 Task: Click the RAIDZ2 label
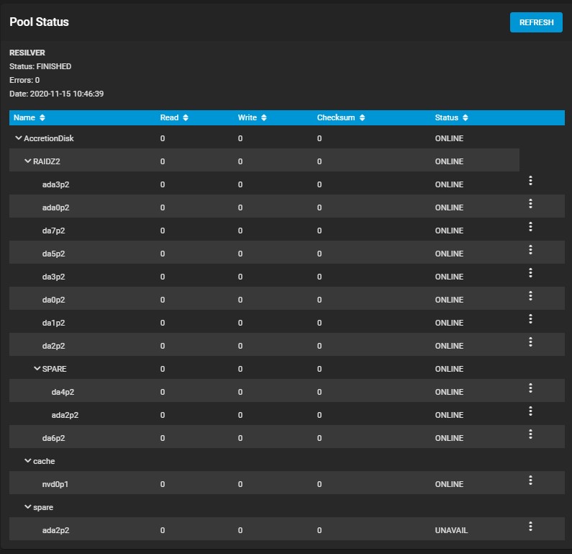point(47,161)
